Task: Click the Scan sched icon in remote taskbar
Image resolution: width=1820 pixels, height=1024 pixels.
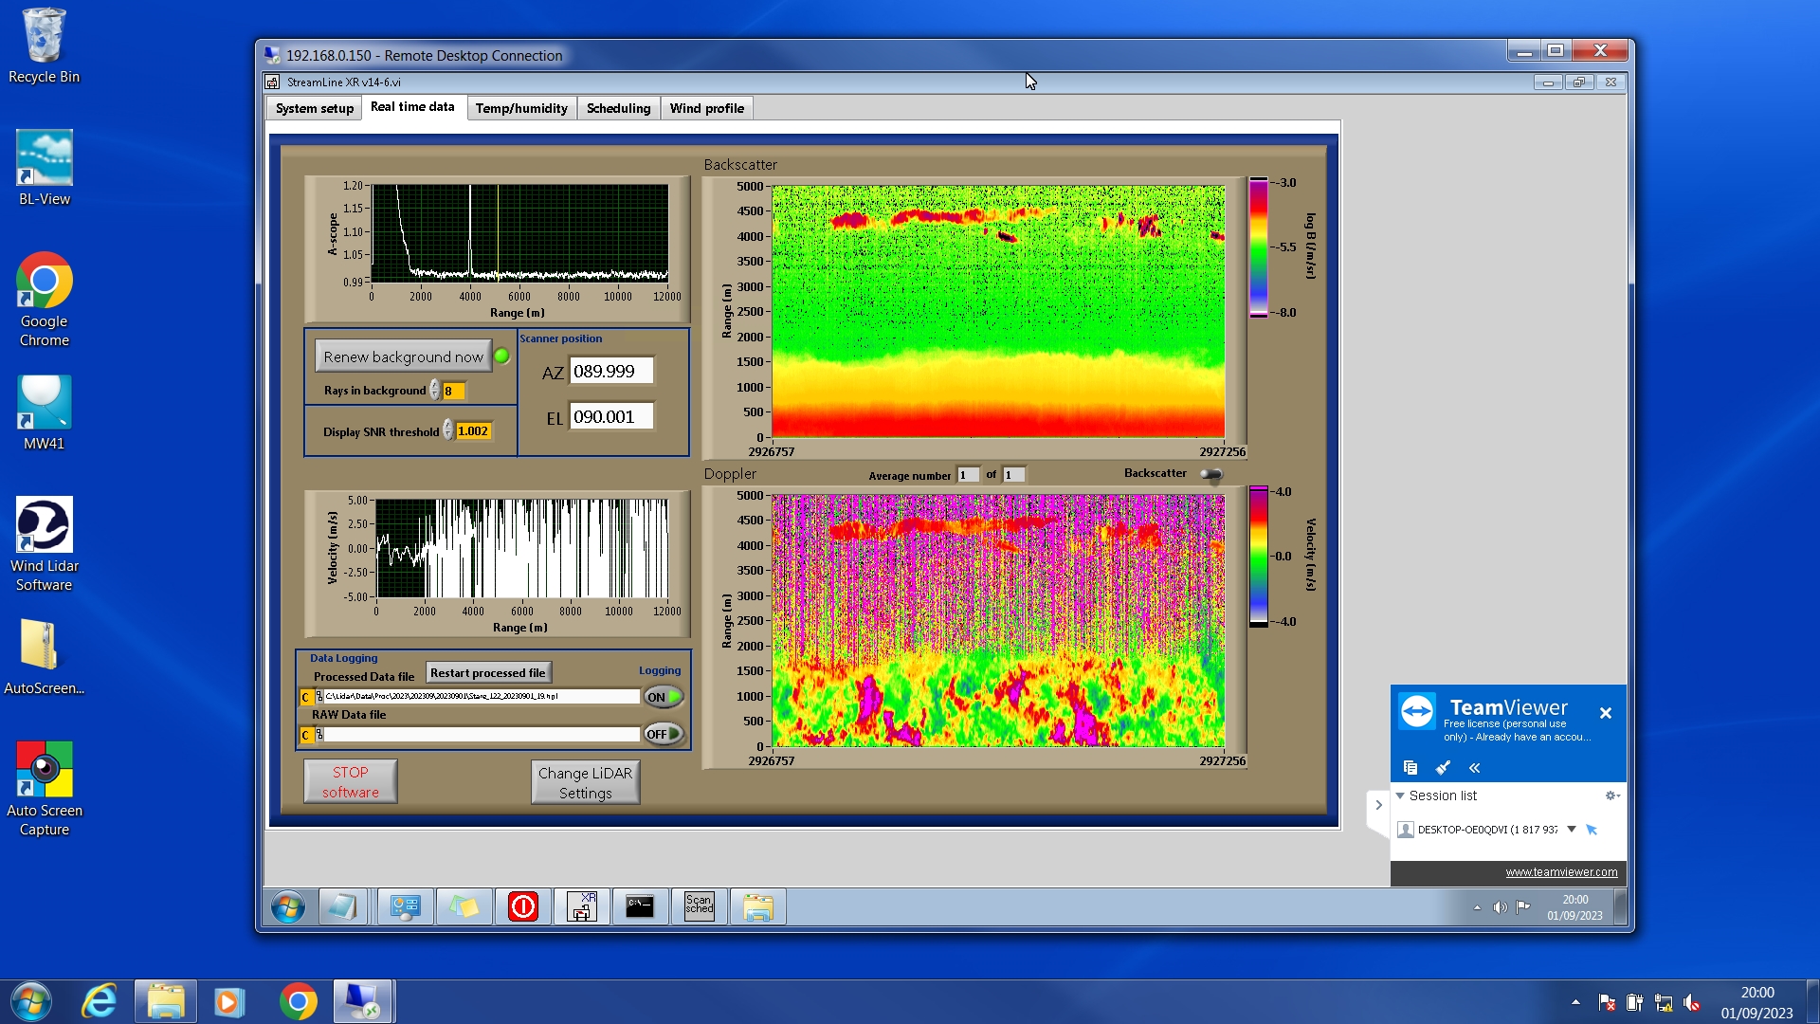Action: tap(699, 906)
